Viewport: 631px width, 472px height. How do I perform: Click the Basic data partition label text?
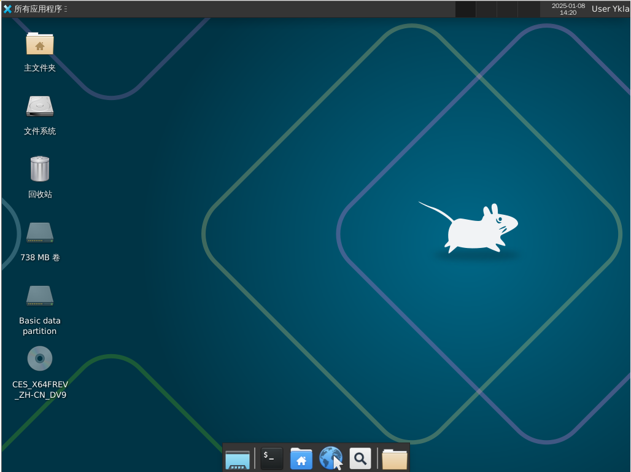[40, 326]
